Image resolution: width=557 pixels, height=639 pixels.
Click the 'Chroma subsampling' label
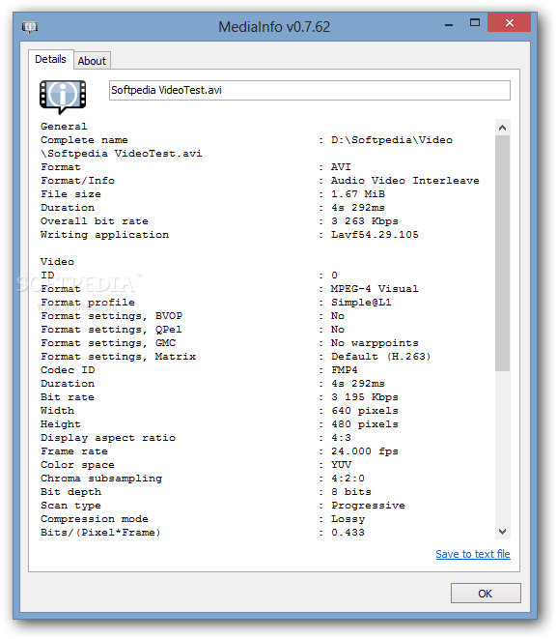pyautogui.click(x=101, y=478)
